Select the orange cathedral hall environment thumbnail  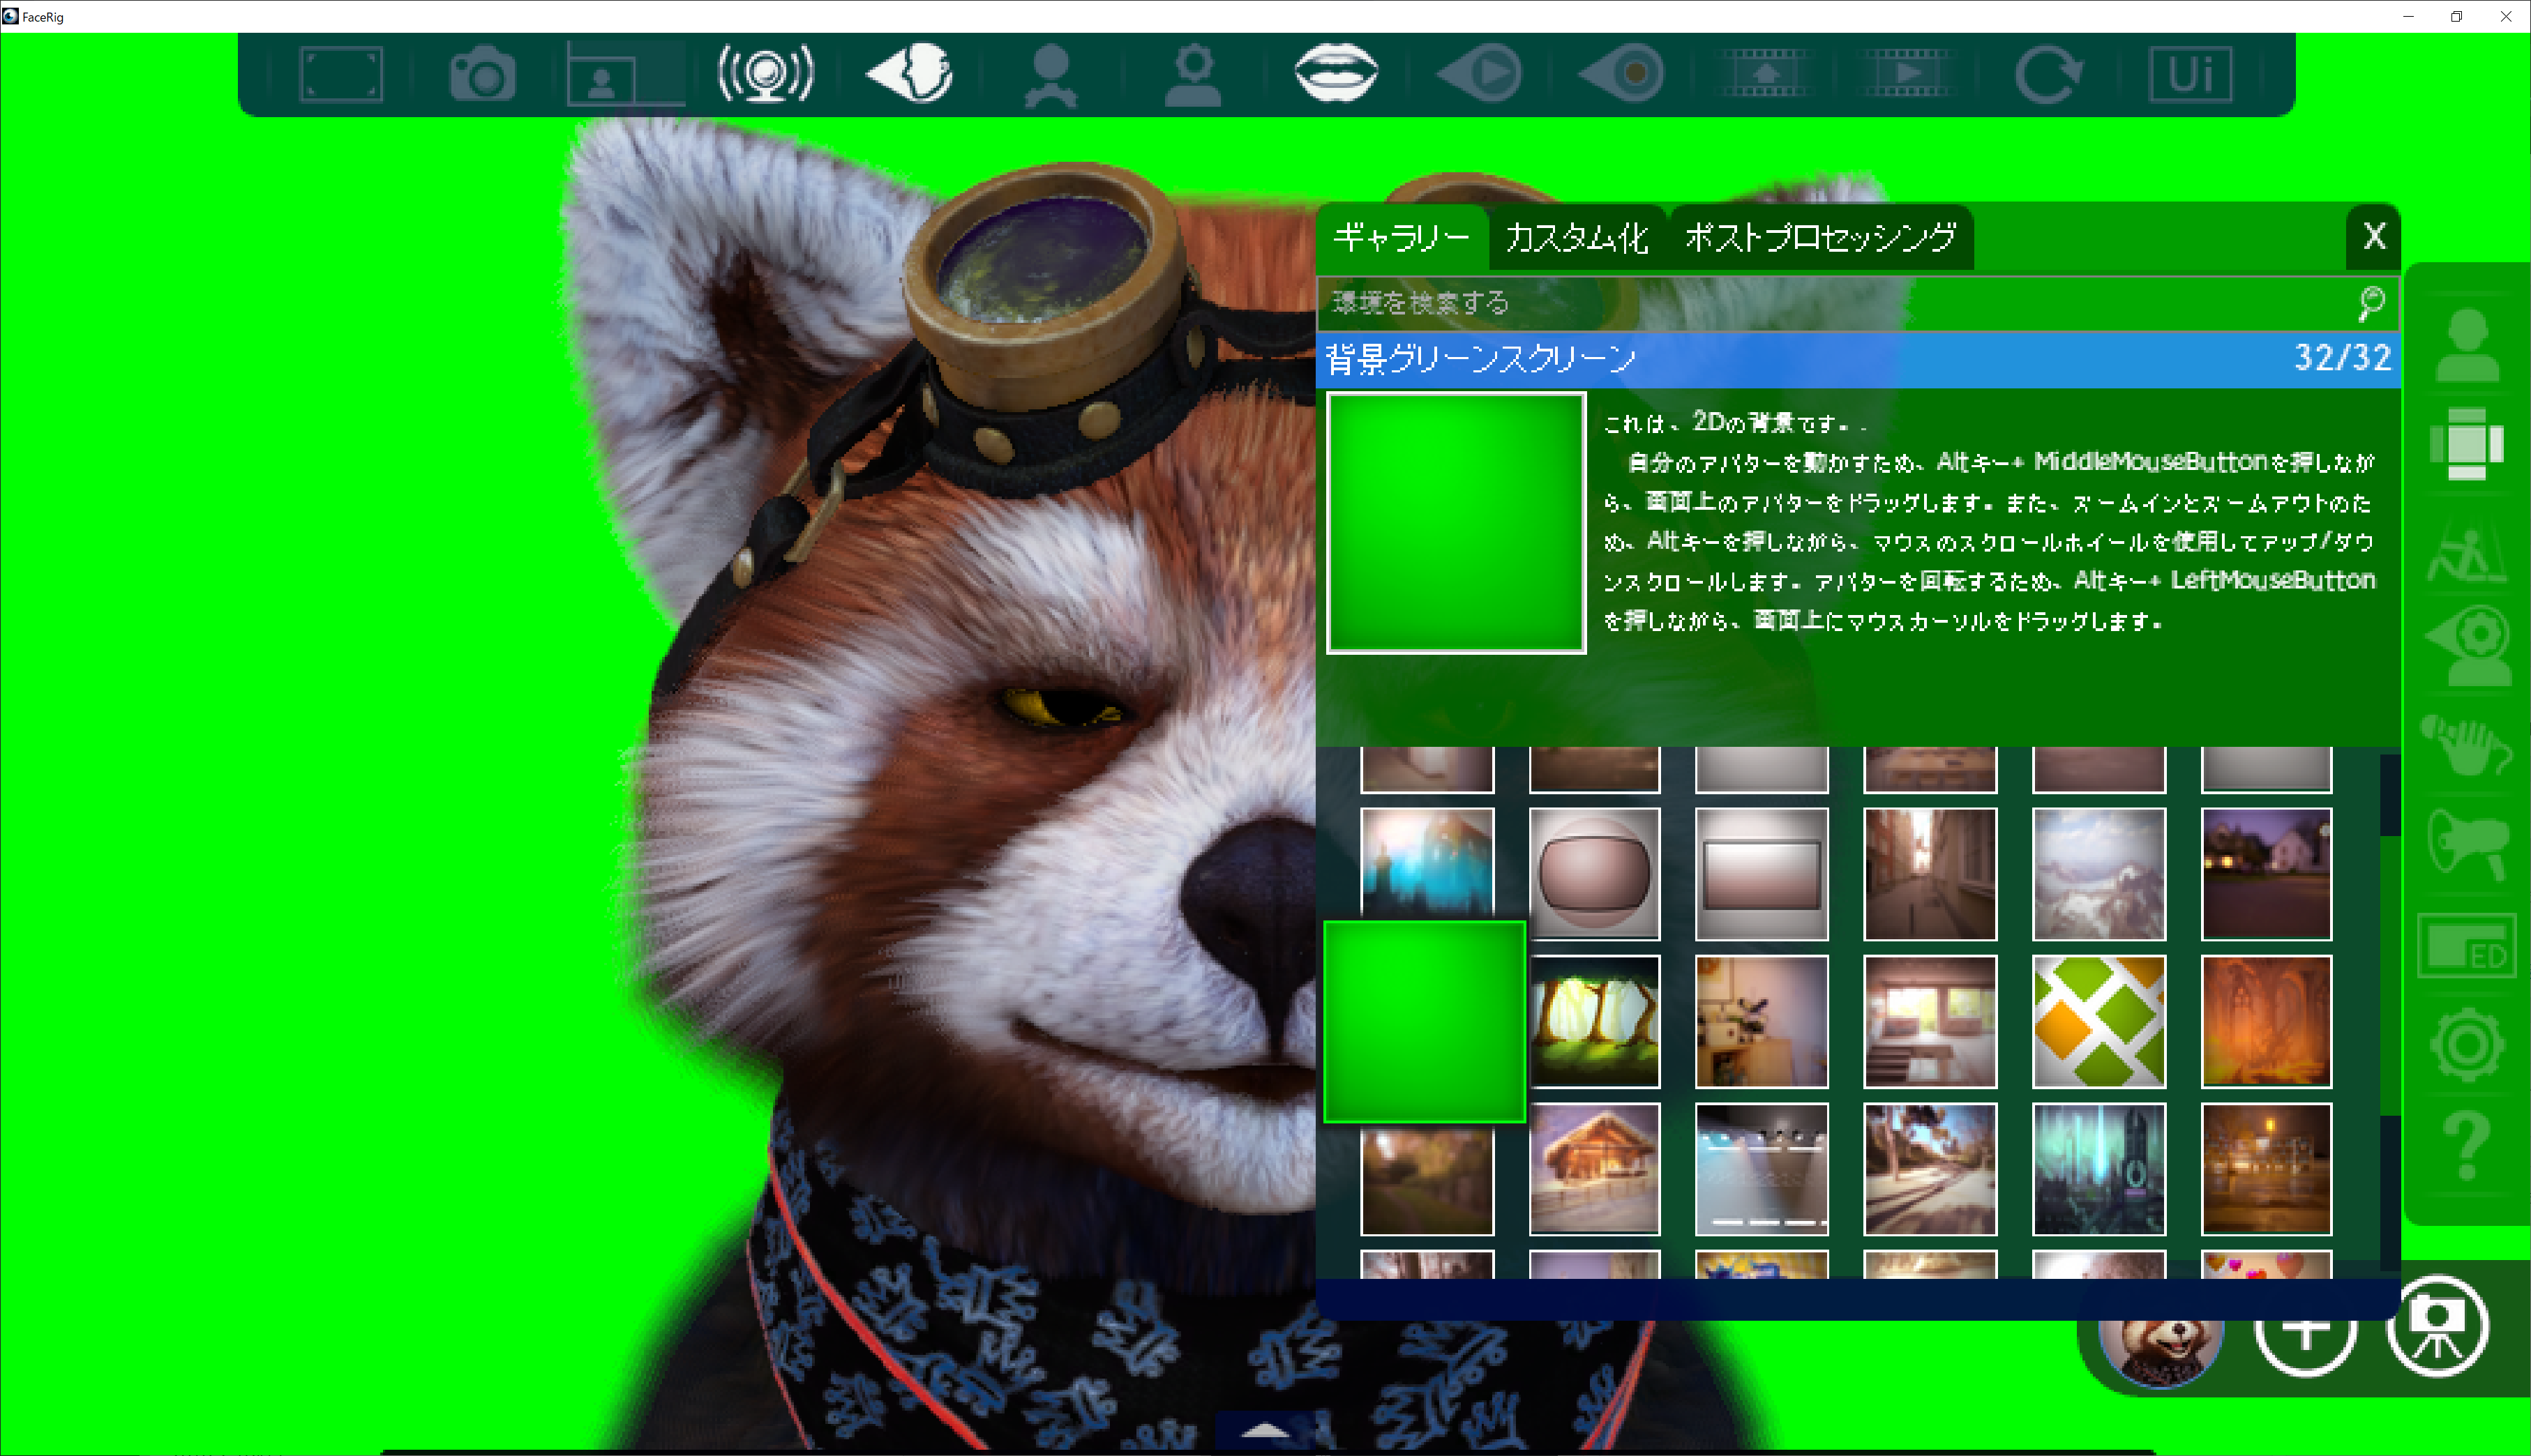2266,1021
